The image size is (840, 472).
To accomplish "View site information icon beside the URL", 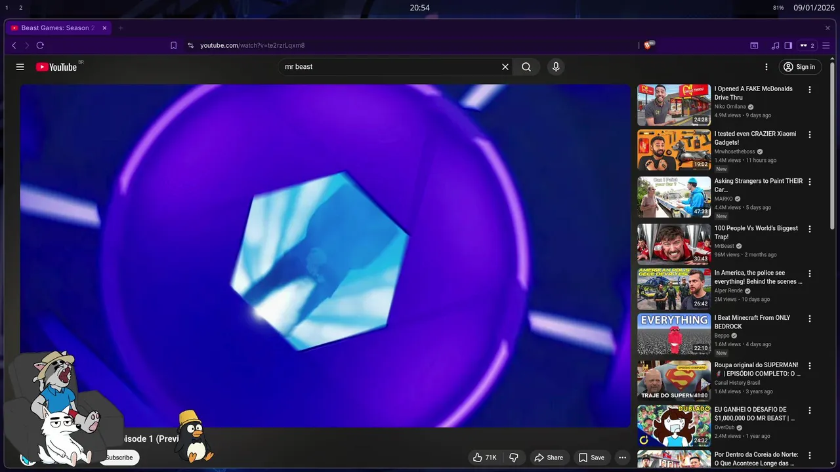I will [190, 45].
